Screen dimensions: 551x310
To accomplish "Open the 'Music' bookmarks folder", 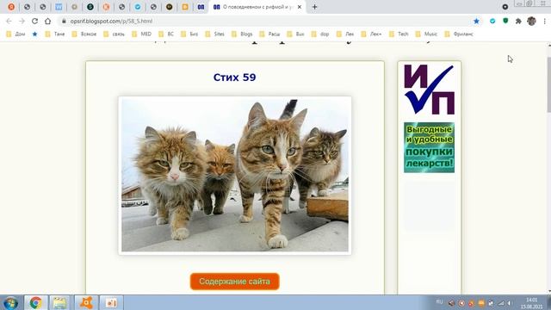I will coord(427,34).
